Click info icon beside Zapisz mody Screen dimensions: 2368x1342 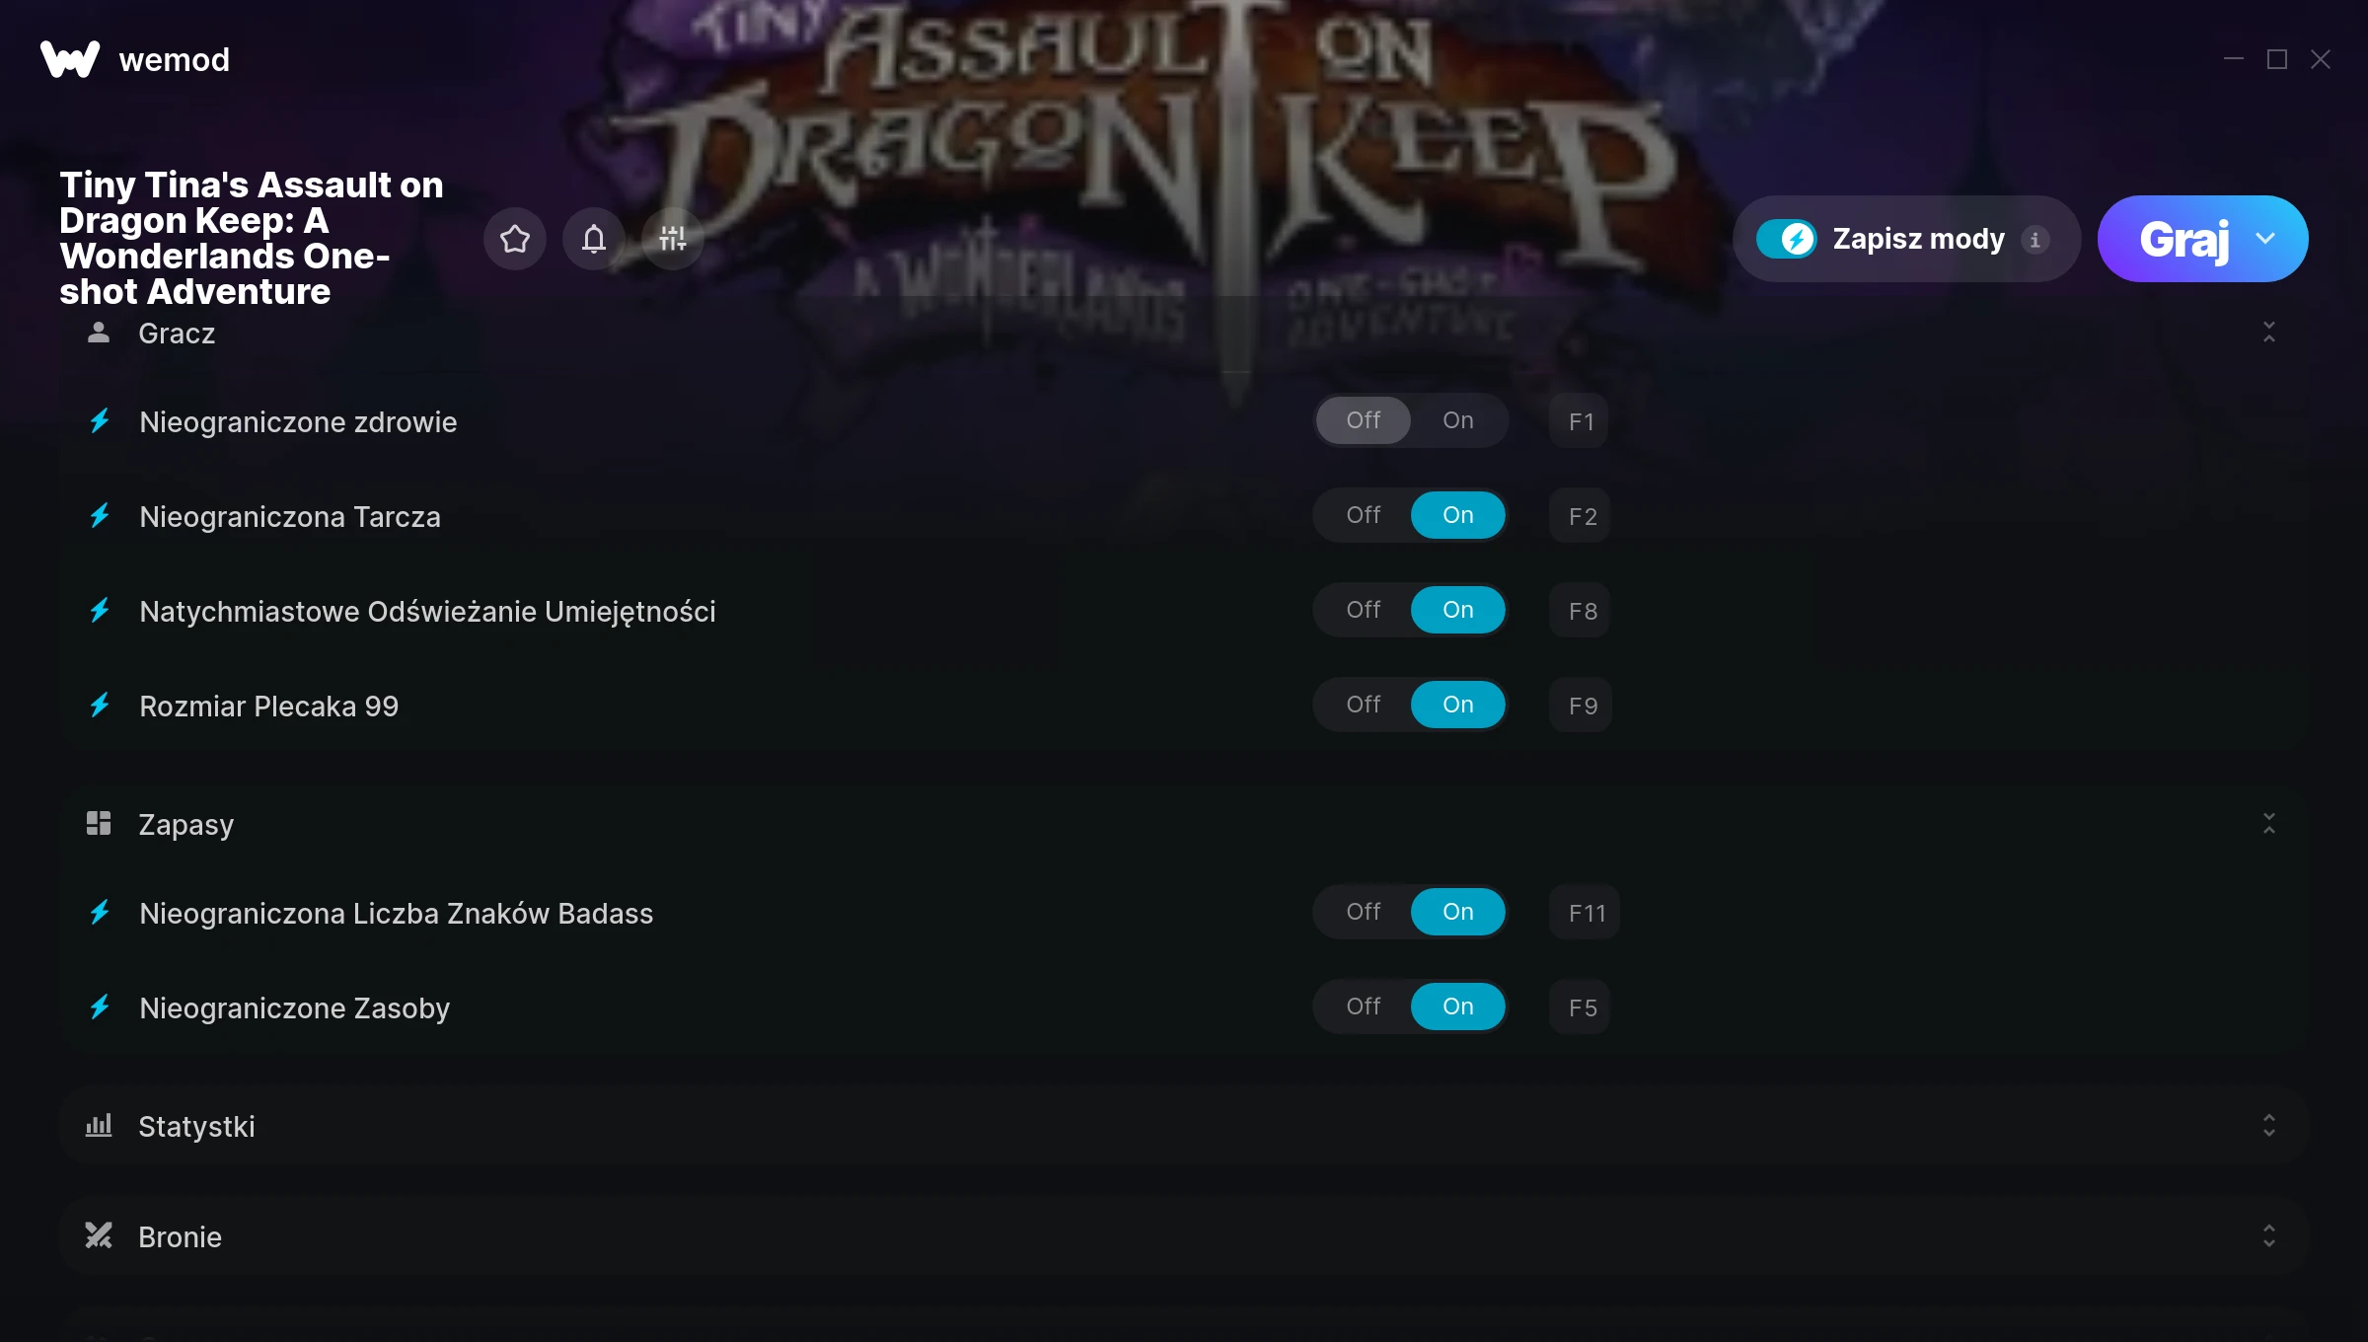pyautogui.click(x=2035, y=240)
